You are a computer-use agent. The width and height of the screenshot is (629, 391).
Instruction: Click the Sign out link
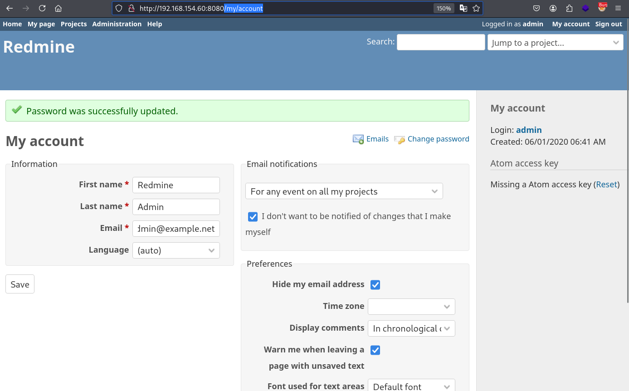609,24
